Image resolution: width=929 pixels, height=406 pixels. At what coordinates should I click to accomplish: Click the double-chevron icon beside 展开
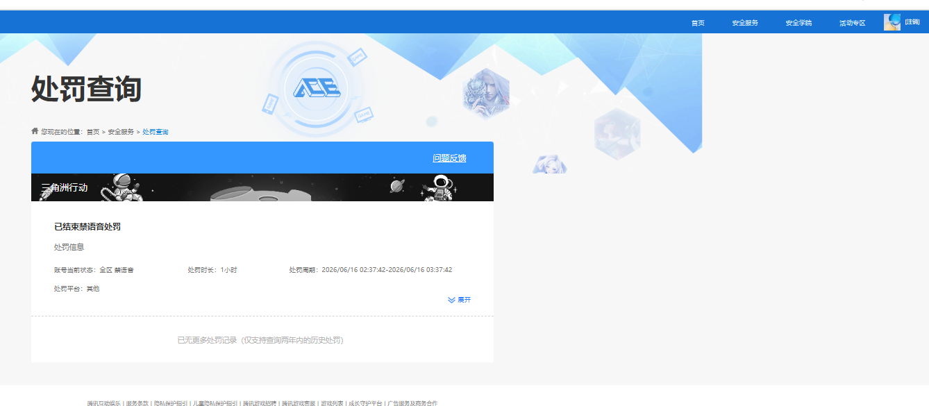click(451, 300)
